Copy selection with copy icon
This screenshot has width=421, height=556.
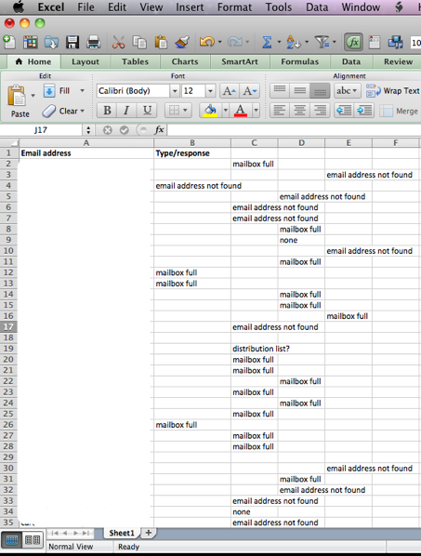pyautogui.click(x=139, y=43)
